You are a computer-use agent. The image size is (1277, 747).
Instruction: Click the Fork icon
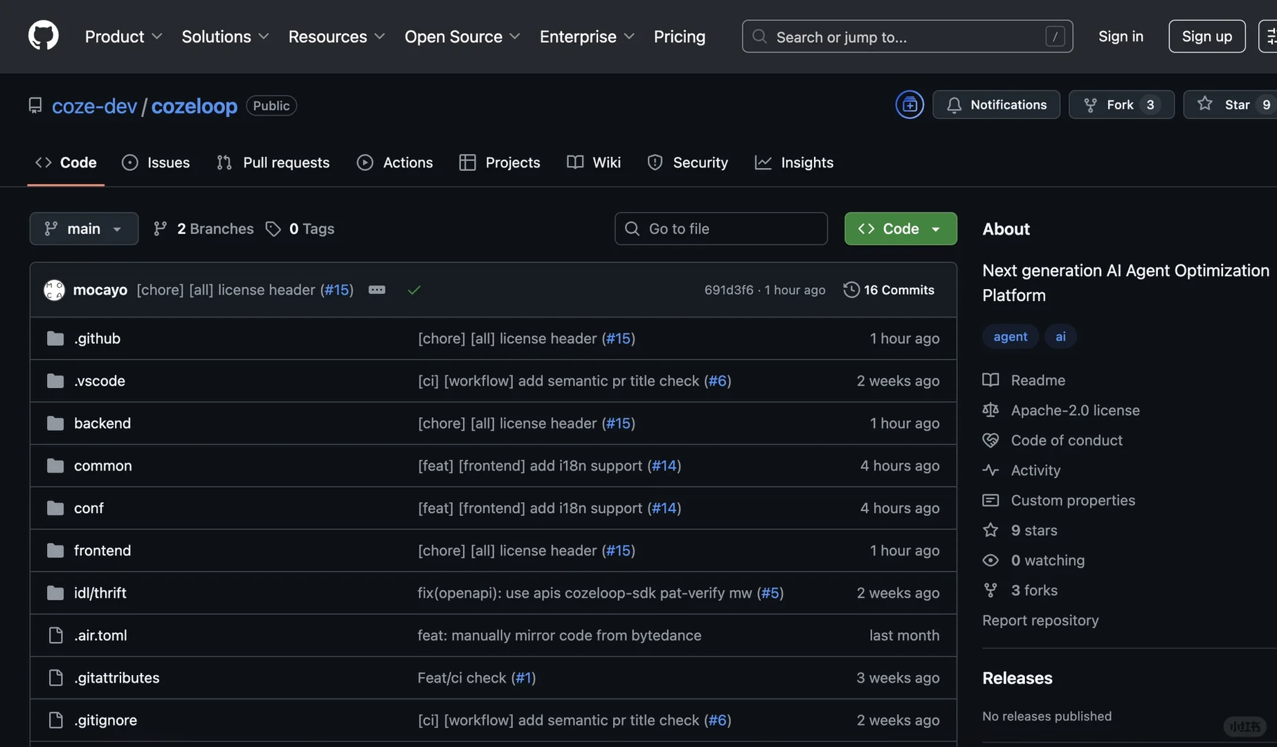click(x=1090, y=104)
